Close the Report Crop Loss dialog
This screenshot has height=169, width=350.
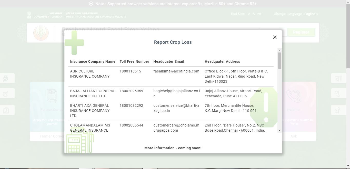pos(275,37)
